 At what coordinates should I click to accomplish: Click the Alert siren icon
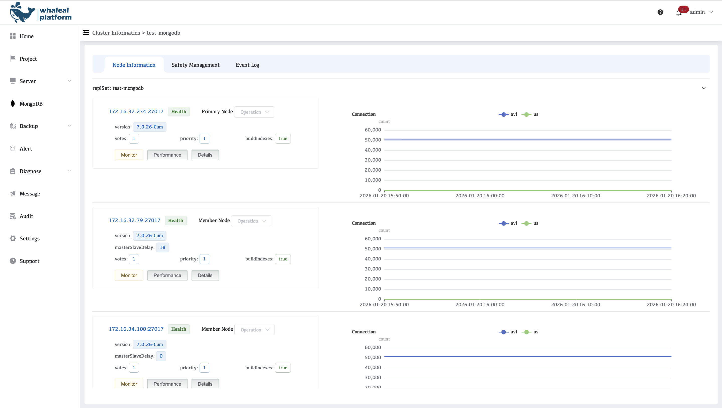pyautogui.click(x=13, y=149)
